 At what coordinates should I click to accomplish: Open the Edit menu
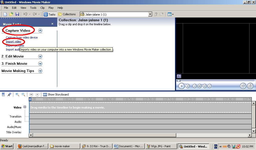tap(14, 8)
